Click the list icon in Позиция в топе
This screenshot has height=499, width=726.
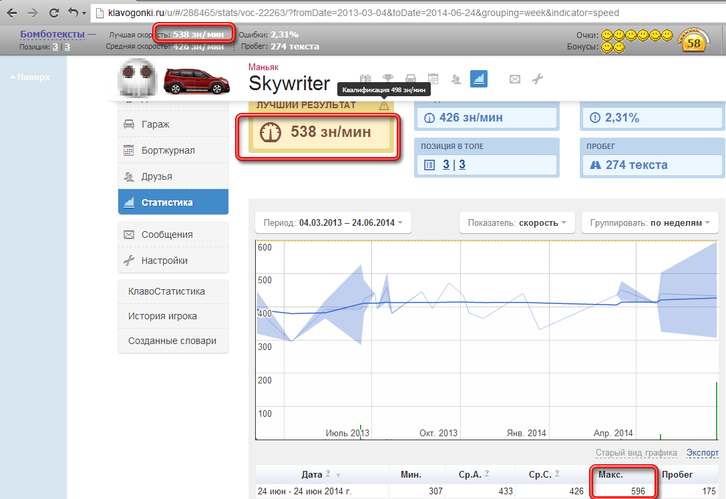pyautogui.click(x=429, y=165)
